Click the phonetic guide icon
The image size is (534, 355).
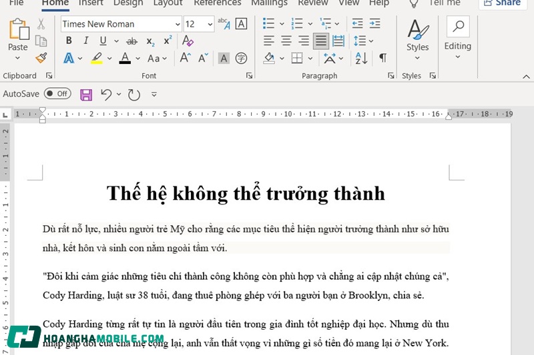(x=224, y=24)
